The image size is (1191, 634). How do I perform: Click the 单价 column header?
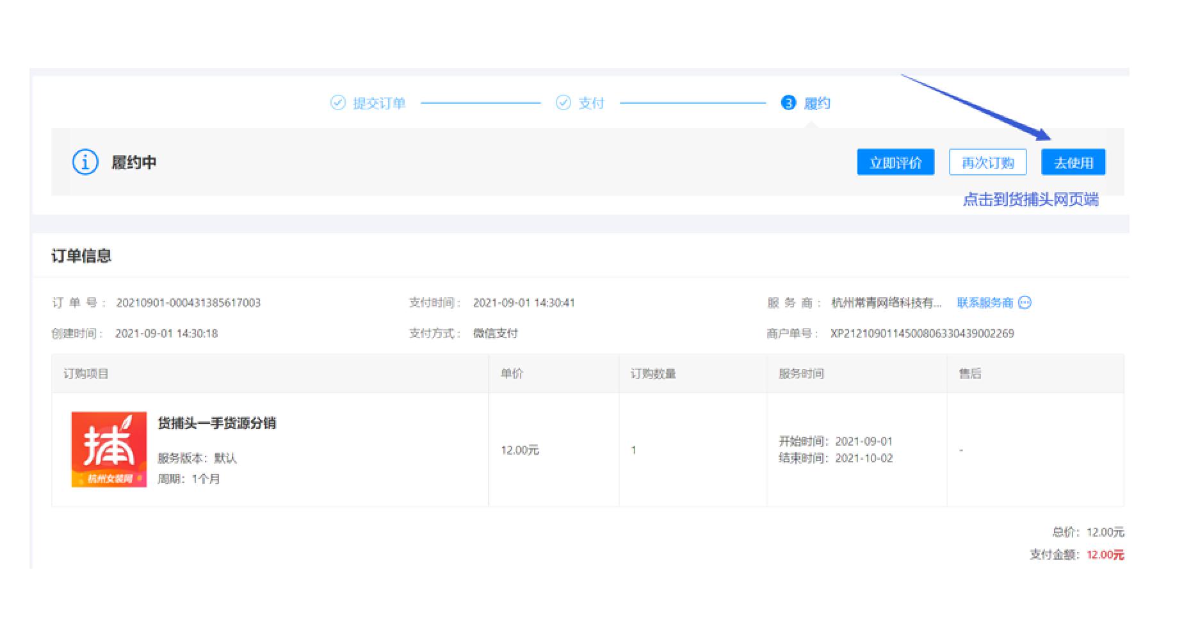point(512,374)
